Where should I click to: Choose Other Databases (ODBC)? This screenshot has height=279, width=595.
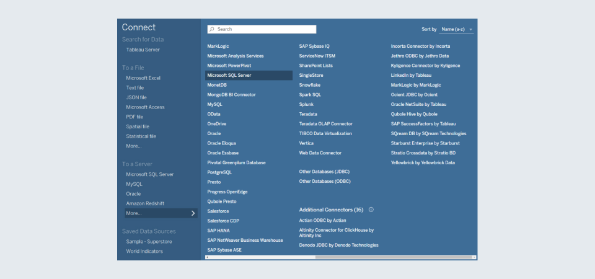pos(325,182)
